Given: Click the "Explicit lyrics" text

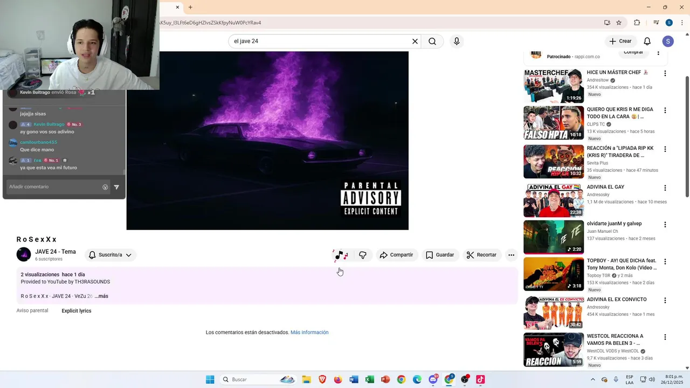Looking at the screenshot, I should tap(77, 311).
